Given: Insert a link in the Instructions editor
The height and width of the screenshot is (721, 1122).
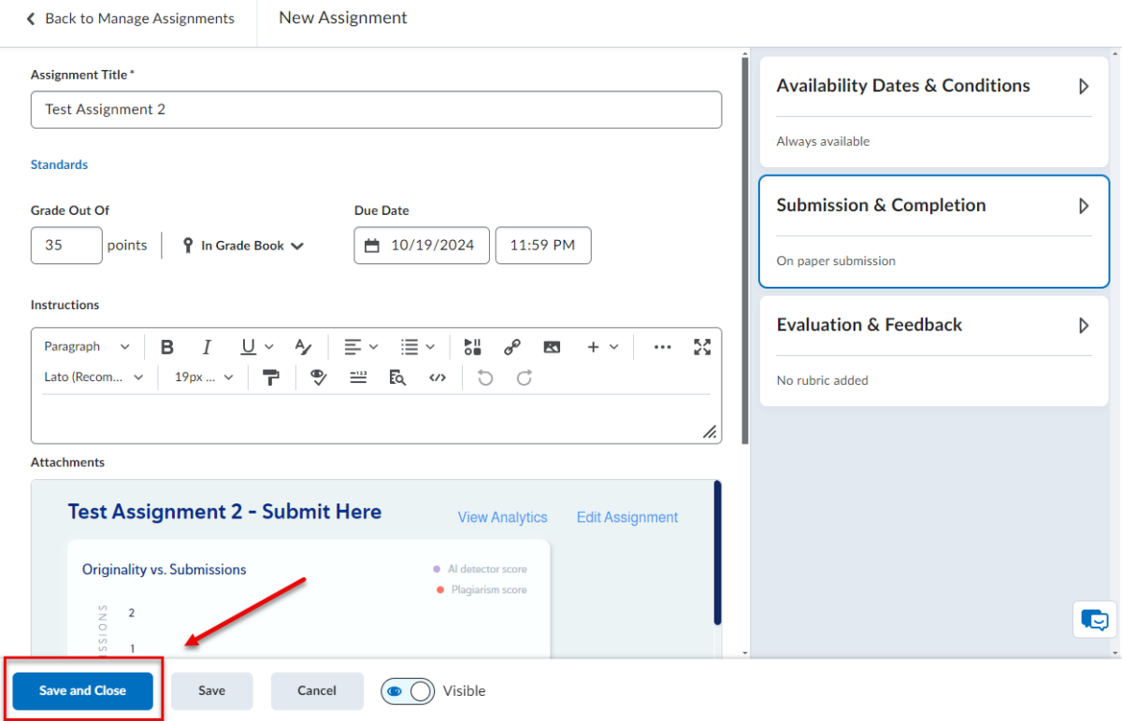Looking at the screenshot, I should click(x=512, y=346).
